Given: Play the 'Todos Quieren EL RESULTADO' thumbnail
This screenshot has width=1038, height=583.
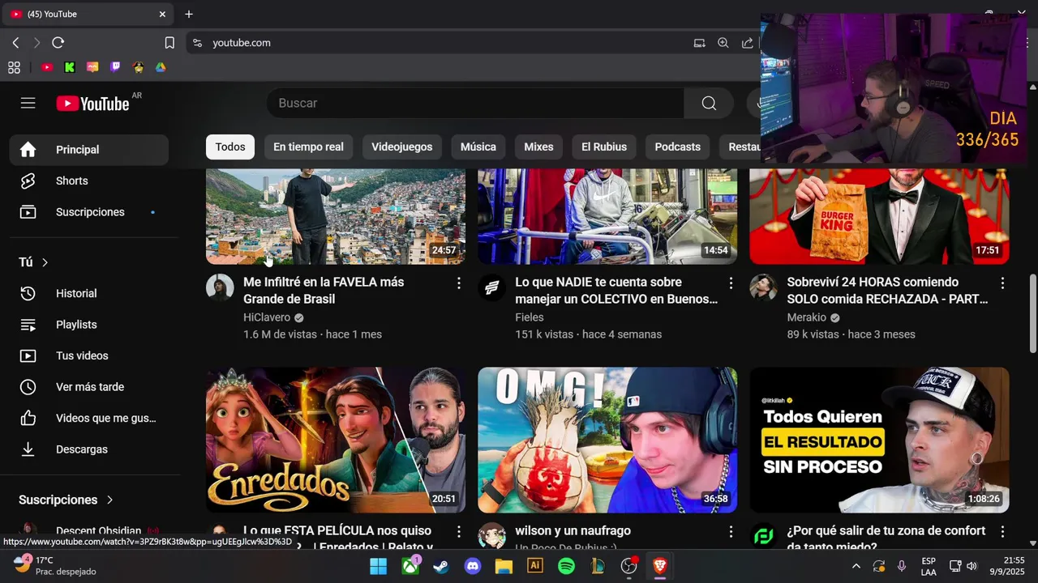Looking at the screenshot, I should 879,440.
